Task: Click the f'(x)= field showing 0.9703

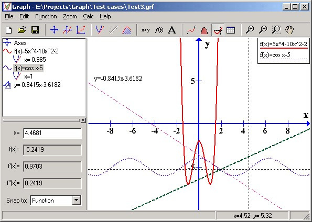Action: [52, 167]
